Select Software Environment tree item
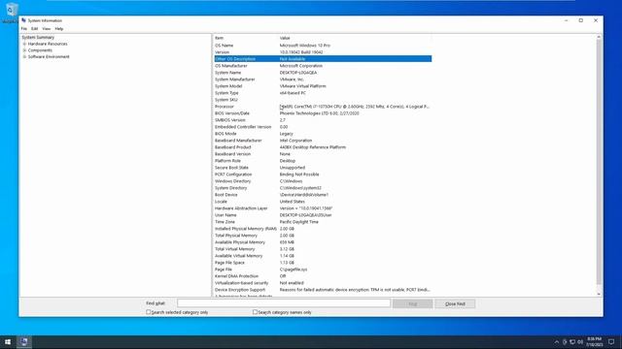 (x=49, y=56)
